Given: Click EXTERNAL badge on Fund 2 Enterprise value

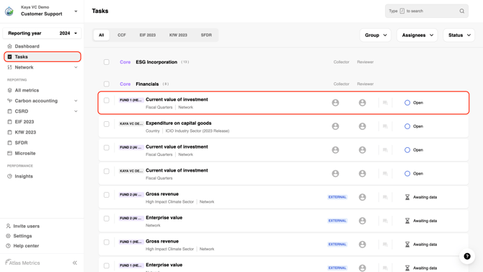Looking at the screenshot, I should pyautogui.click(x=337, y=221).
